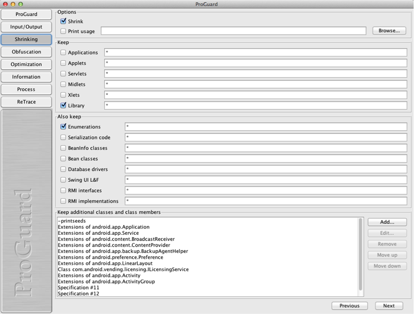Select the android.preference.Preference entry
Image resolution: width=414 pixels, height=314 pixels.
click(x=207, y=257)
